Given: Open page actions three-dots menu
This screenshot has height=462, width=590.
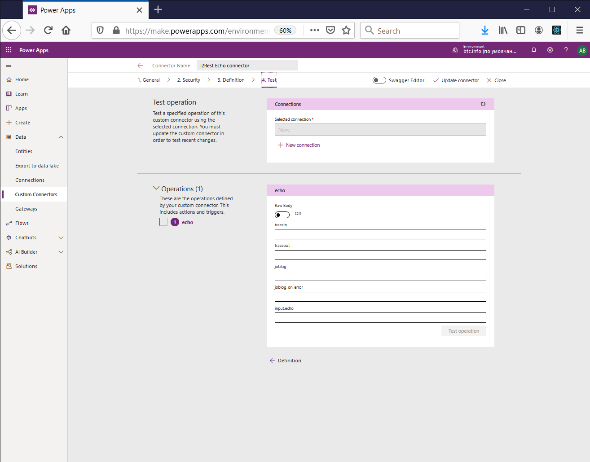Looking at the screenshot, I should click(x=315, y=30).
